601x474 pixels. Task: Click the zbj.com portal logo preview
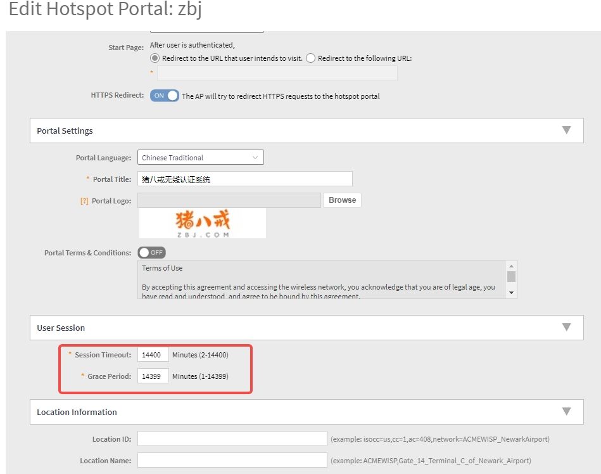(203, 223)
